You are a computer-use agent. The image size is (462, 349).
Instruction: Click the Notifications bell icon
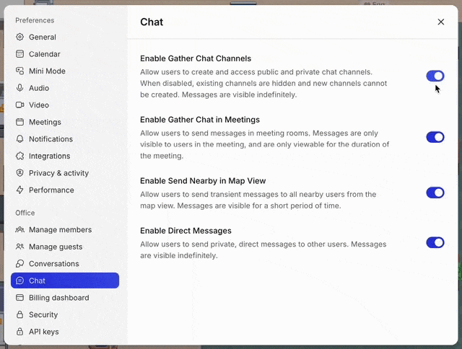pyautogui.click(x=19, y=139)
